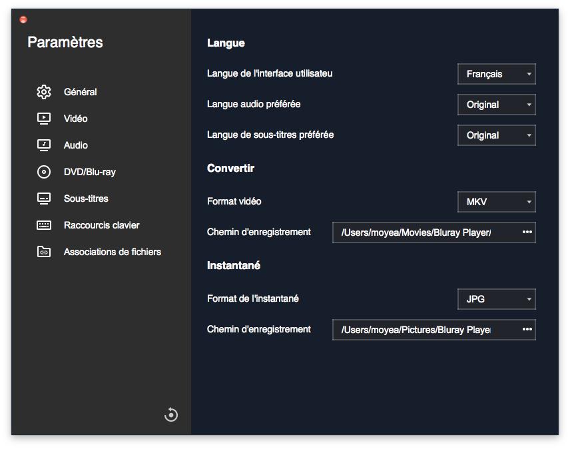Click the reset settings icon at bottom
Viewport: 570px width, 449px height.
[171, 414]
